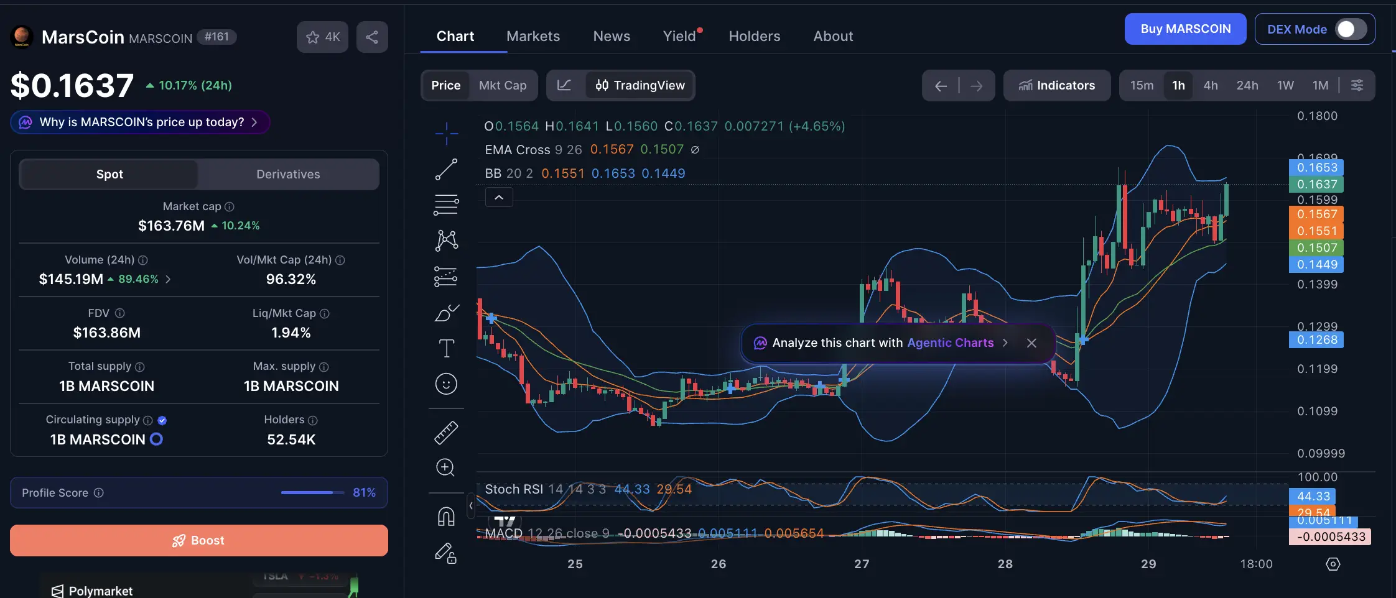Image resolution: width=1396 pixels, height=598 pixels.
Task: Expand the Volume (24h) details chevron
Action: [x=168, y=280]
